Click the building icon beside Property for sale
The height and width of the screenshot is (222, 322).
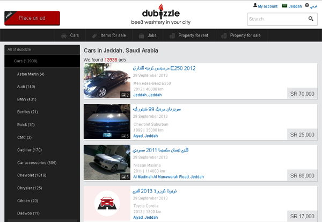pyautogui.click(x=224, y=36)
